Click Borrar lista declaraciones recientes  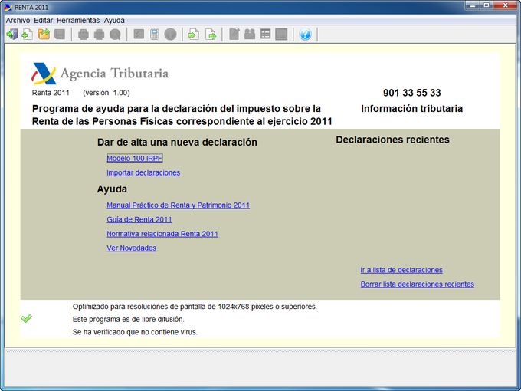(x=418, y=284)
